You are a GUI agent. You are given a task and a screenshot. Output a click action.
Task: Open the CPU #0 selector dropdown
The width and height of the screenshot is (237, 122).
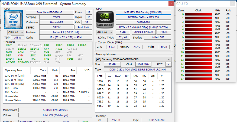coord(16,32)
